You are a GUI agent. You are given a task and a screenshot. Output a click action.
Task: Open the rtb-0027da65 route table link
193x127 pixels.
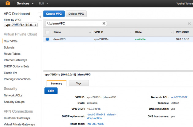[x=96, y=124]
